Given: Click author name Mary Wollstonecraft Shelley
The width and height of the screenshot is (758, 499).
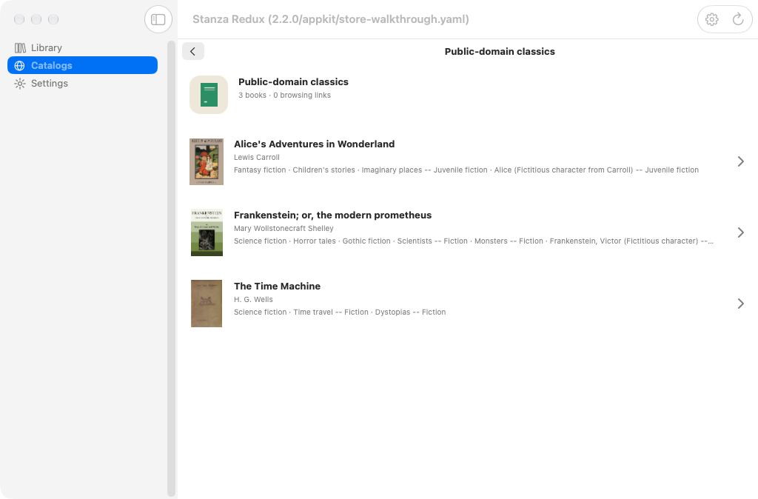Looking at the screenshot, I should click(284, 228).
